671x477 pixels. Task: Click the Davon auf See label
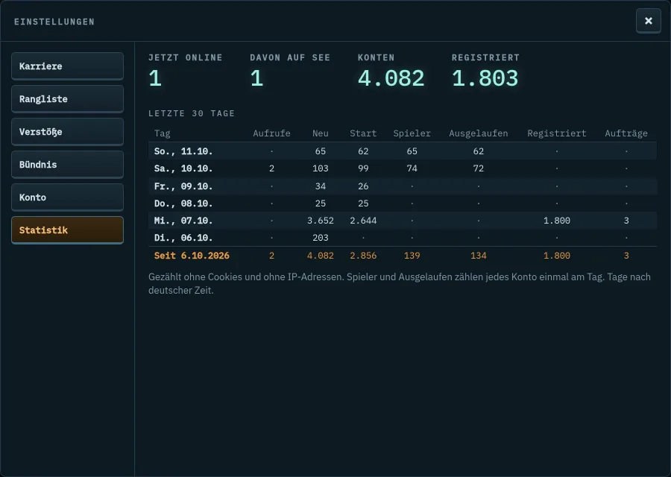click(x=290, y=57)
